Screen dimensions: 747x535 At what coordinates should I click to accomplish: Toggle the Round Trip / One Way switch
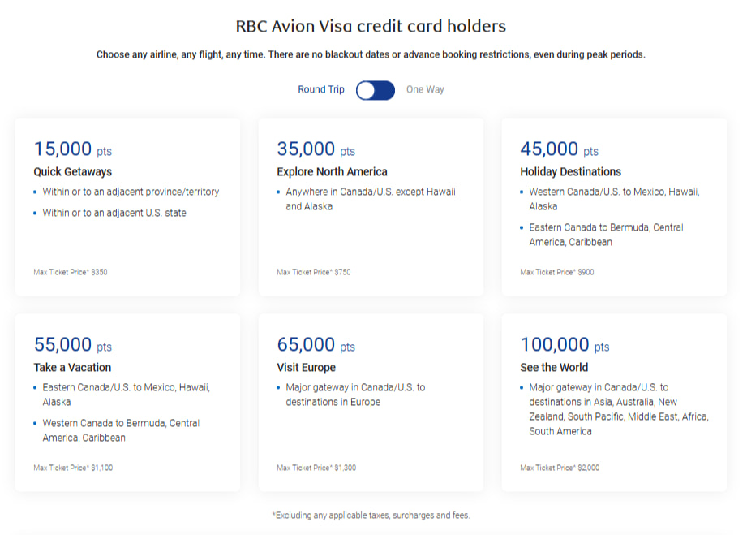coord(375,90)
